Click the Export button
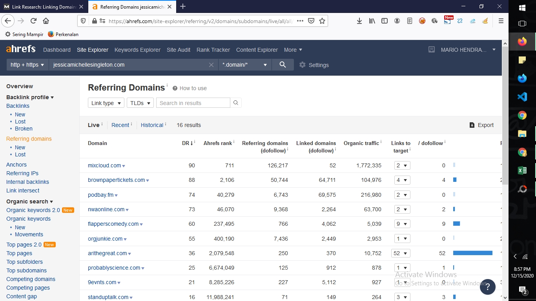The height and width of the screenshot is (301, 536). (481, 125)
